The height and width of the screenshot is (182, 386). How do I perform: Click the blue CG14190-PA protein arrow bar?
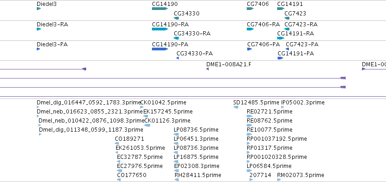pyautogui.click(x=160, y=49)
